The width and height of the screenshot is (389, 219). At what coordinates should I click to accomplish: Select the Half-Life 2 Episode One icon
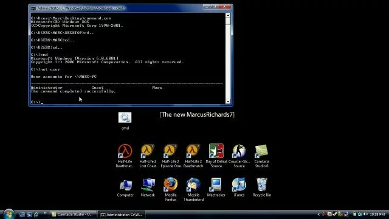click(170, 156)
